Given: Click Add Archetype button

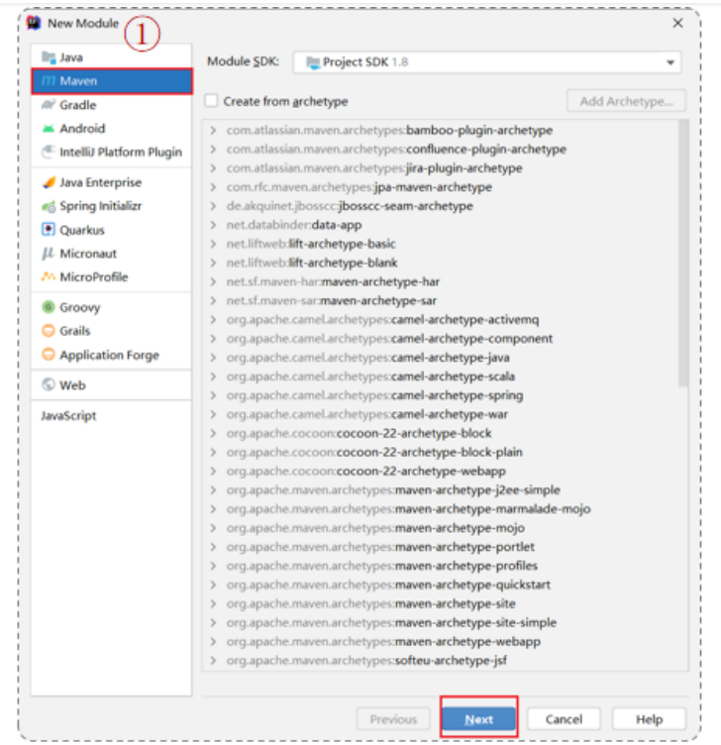Looking at the screenshot, I should point(626,101).
